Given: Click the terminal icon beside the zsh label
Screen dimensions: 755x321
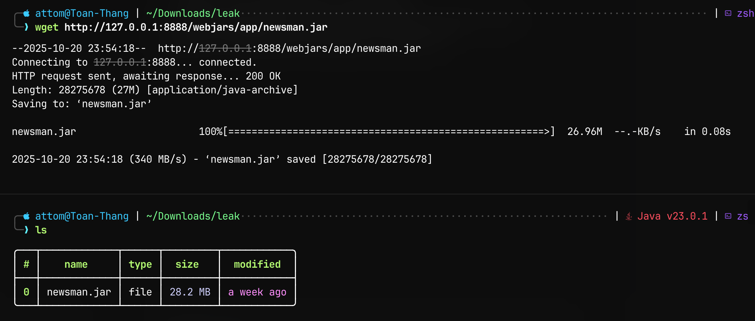Looking at the screenshot, I should pos(728,13).
